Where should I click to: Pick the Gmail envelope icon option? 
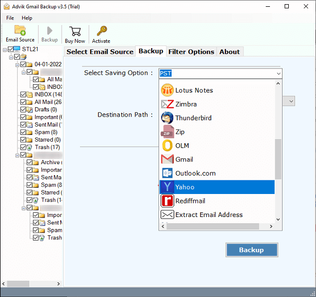tap(167, 159)
